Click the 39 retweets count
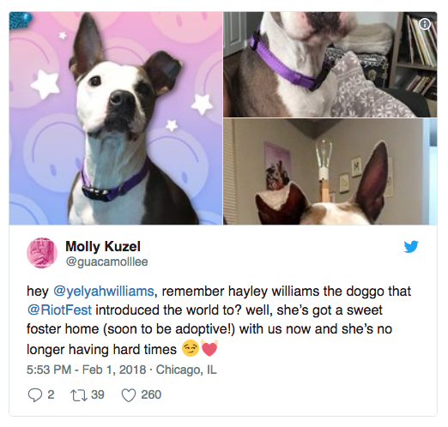 (x=98, y=394)
